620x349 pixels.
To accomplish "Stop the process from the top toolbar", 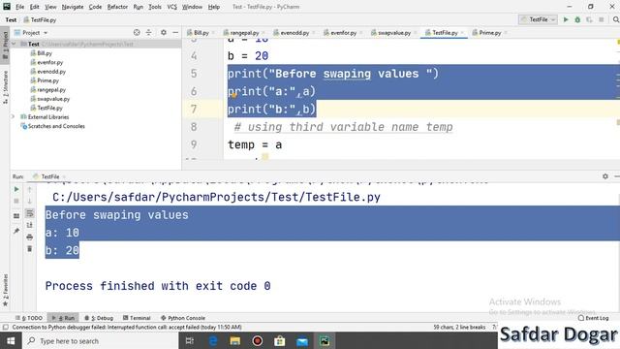I will tap(601, 19).
